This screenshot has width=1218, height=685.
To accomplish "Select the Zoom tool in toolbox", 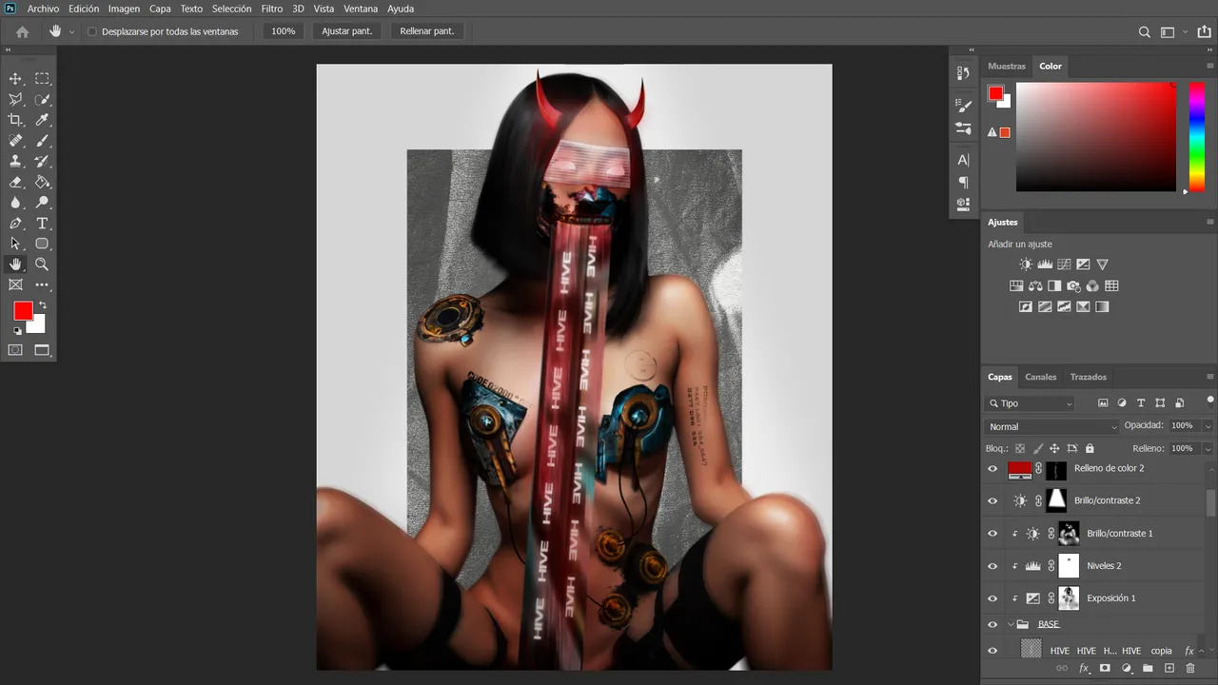I will click(42, 264).
